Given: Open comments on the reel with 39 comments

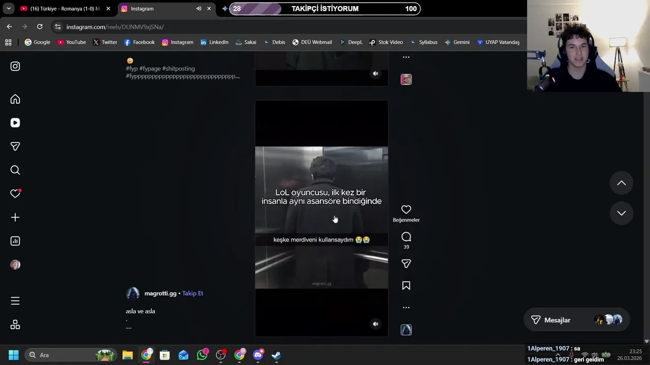Looking at the screenshot, I should click(x=406, y=237).
